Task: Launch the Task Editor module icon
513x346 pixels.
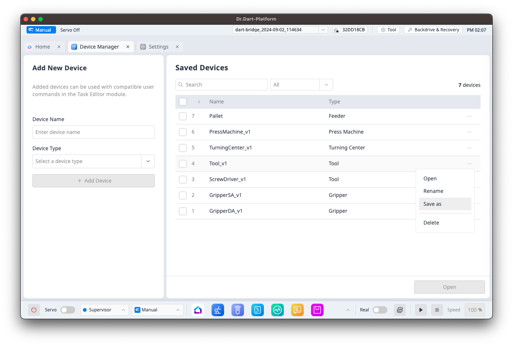Action: (258, 310)
